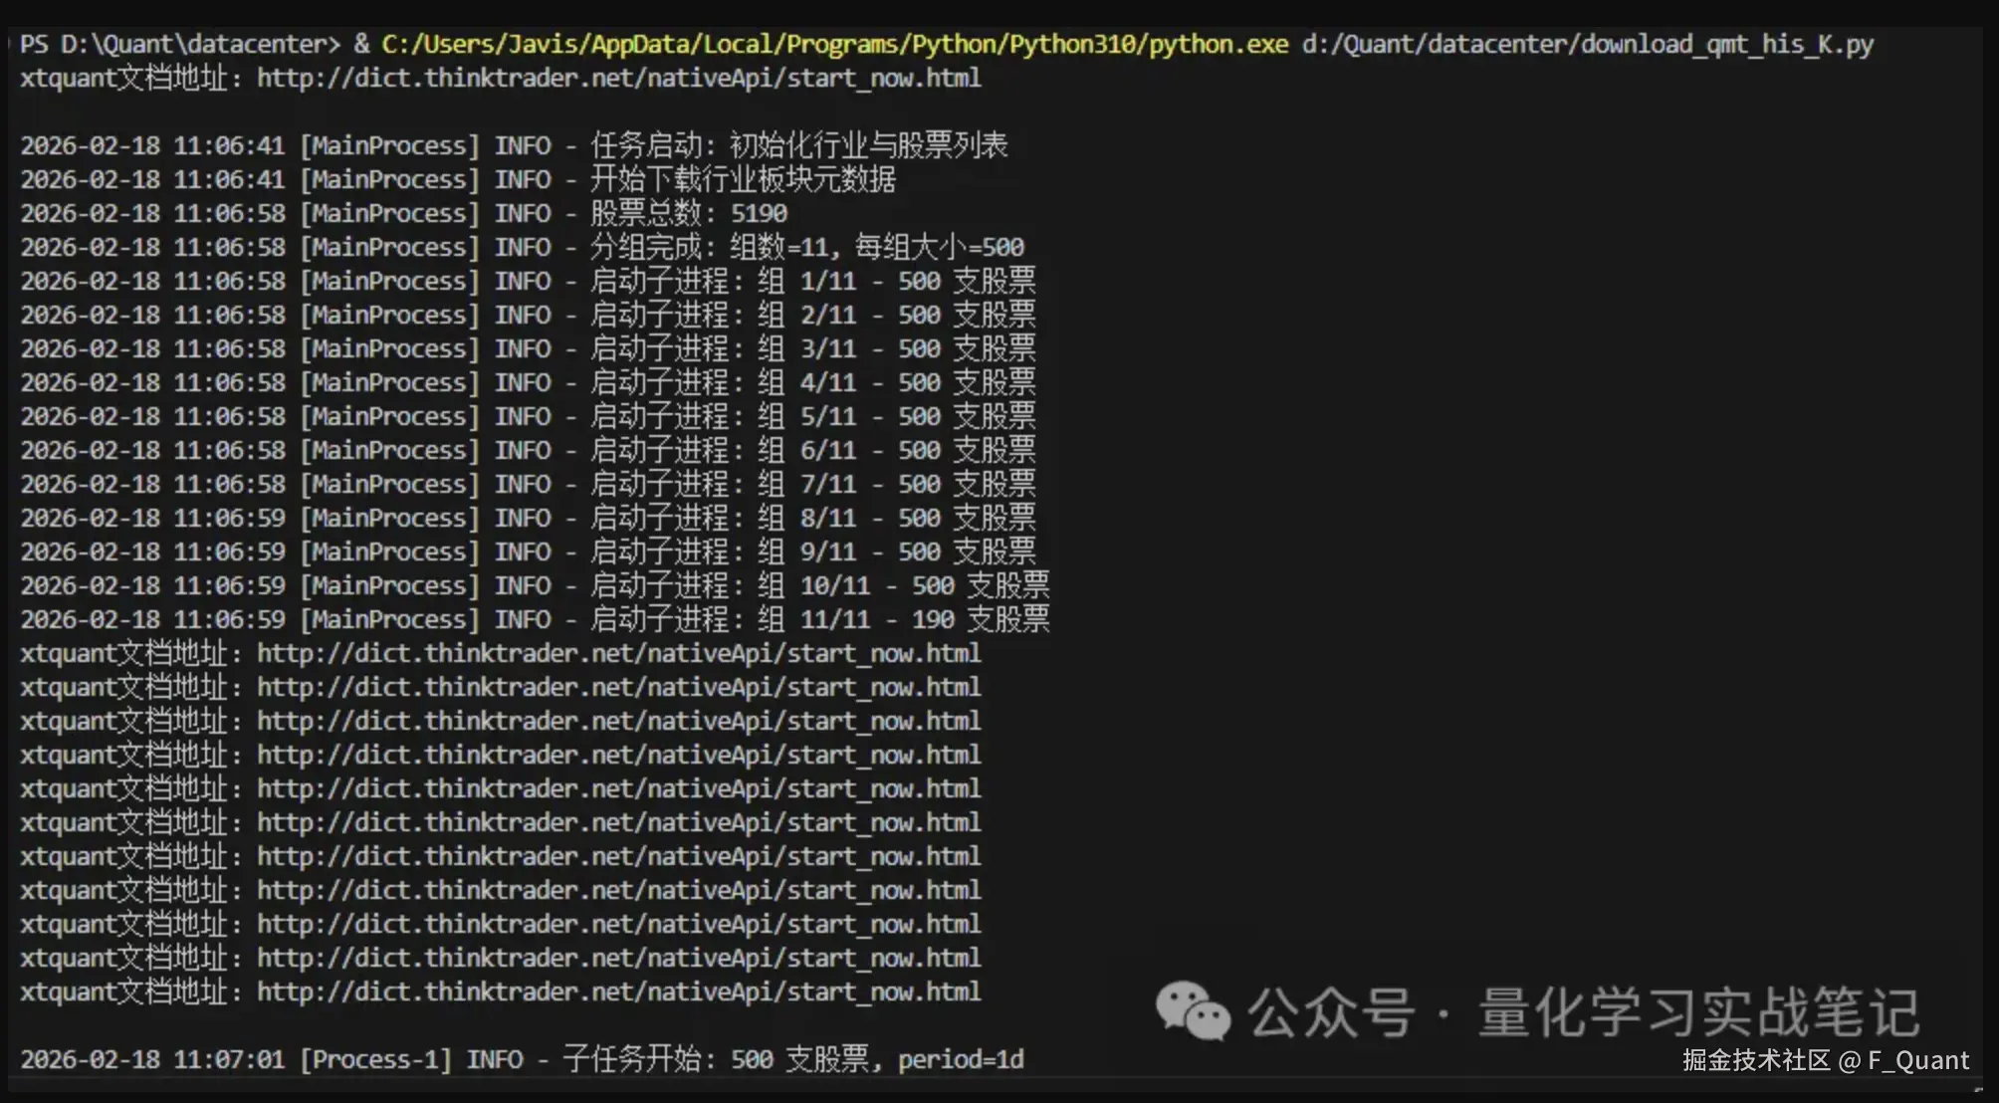
Task: Click a [MainProcess] label in the log
Action: (389, 145)
